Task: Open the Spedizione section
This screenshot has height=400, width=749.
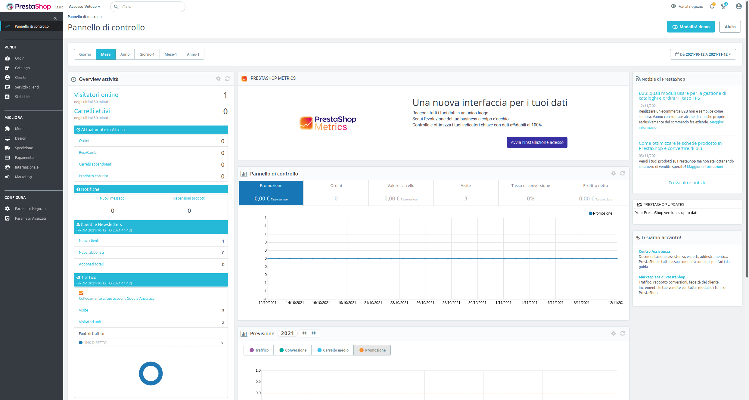Action: pyautogui.click(x=24, y=148)
